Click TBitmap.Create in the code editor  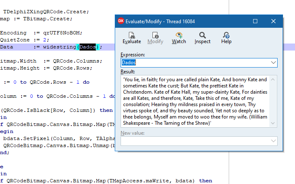click(x=46, y=19)
